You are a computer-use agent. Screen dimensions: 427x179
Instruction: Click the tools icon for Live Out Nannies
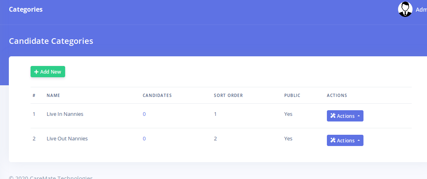pos(333,140)
